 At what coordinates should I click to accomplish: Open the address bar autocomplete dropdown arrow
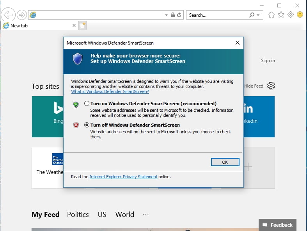166,15
